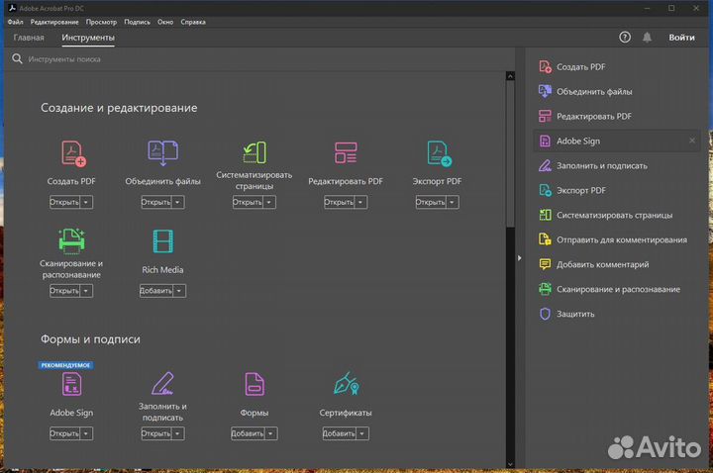This screenshot has width=713, height=473.
Task: Collapse the right tools pane with arrow
Action: 519,257
